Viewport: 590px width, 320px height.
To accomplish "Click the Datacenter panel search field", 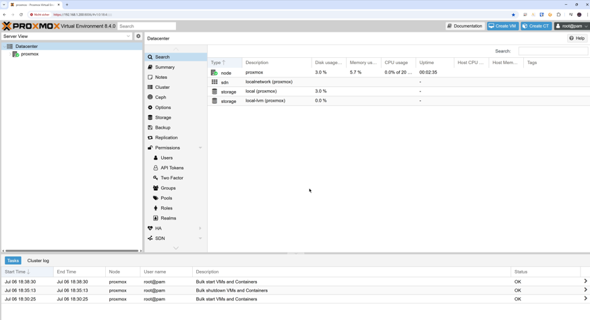I will point(552,51).
